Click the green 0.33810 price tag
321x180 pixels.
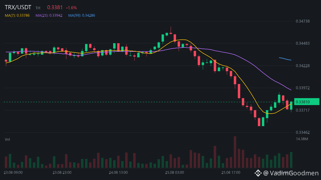click(307, 102)
